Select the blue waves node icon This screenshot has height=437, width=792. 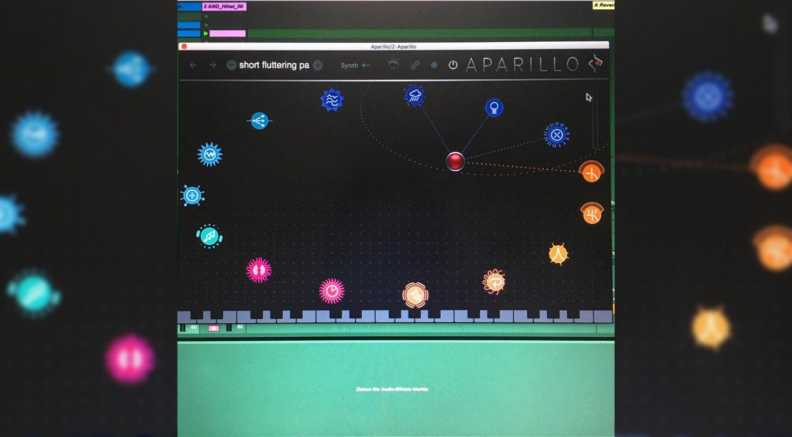click(x=332, y=100)
